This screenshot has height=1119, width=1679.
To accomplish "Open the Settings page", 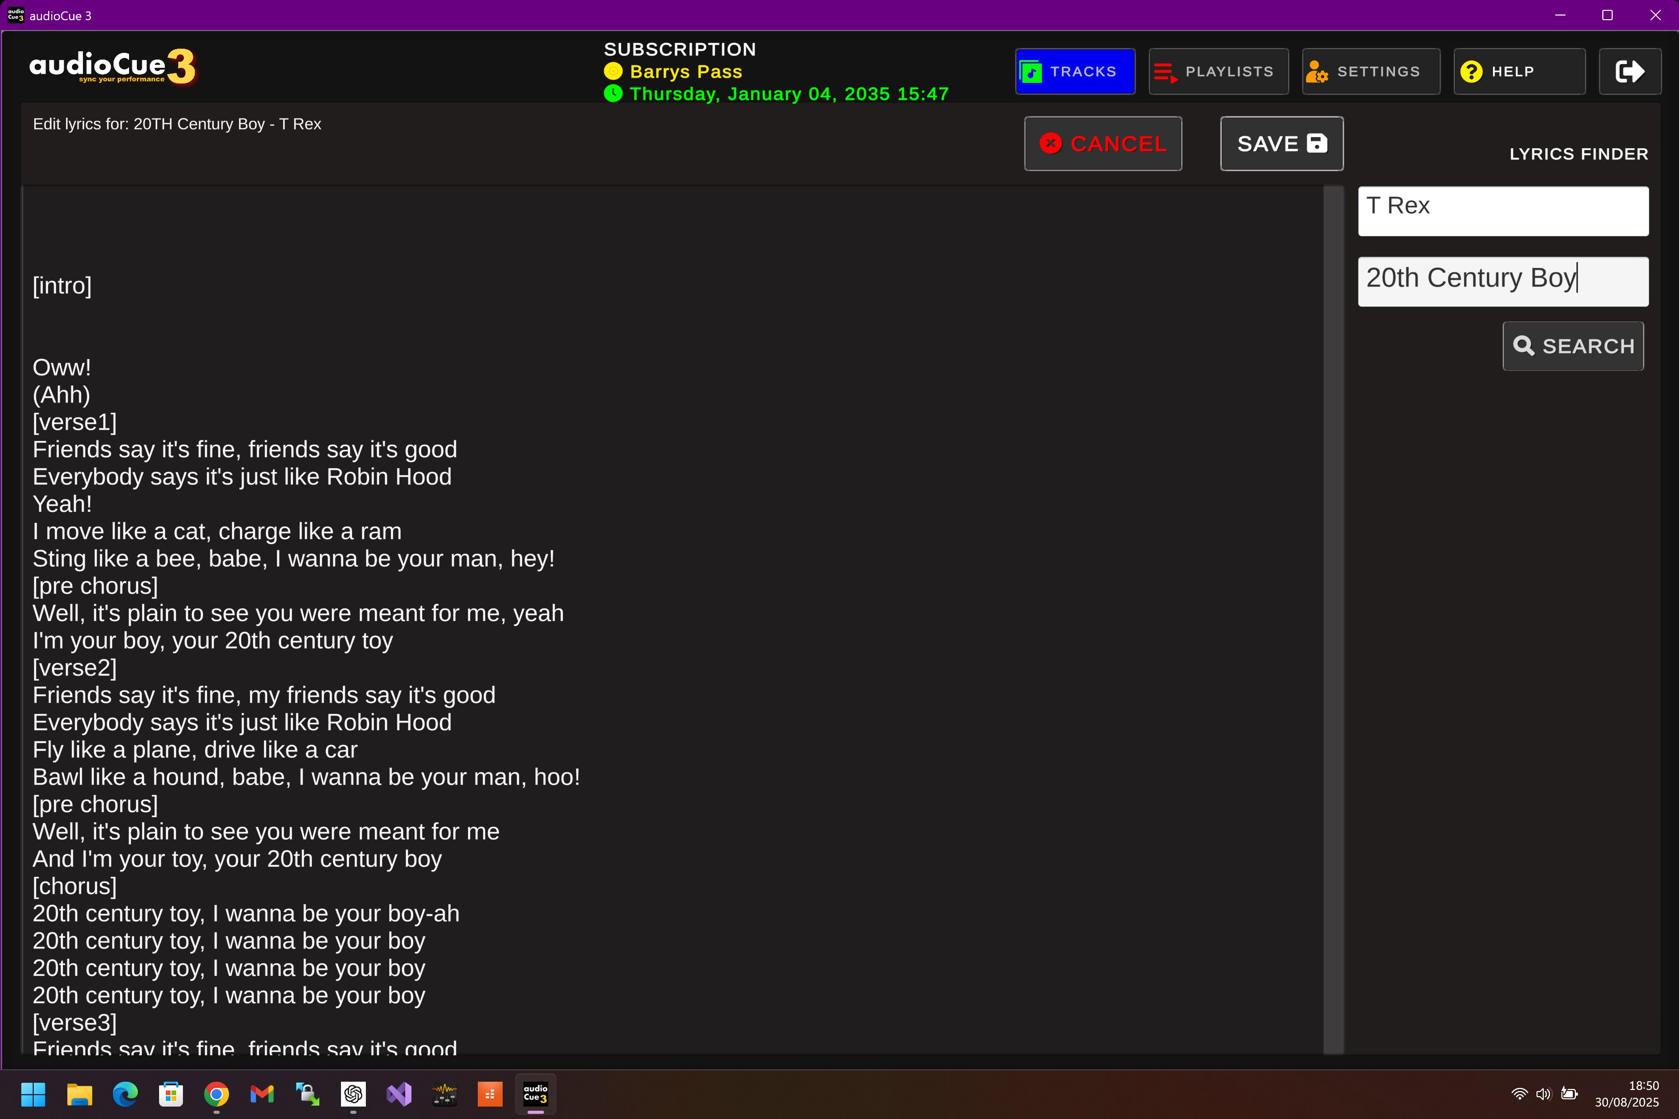I will click(x=1370, y=71).
